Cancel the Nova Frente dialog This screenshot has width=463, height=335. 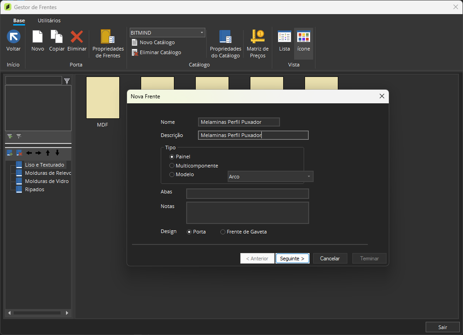pyautogui.click(x=330, y=259)
